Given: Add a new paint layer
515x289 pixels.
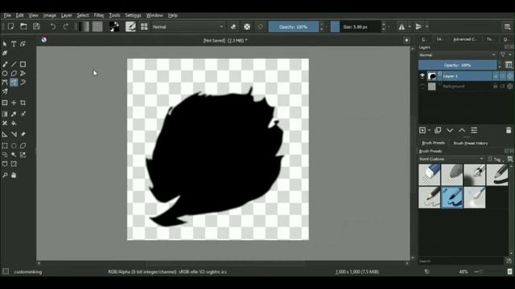Looking at the screenshot, I should point(422,130).
